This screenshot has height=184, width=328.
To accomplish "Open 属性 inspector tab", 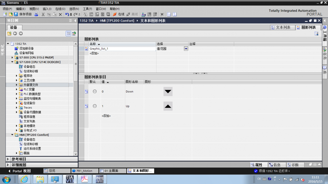I will pyautogui.click(x=259, y=165).
